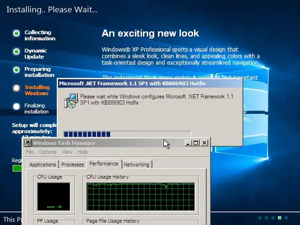Select the Performance tab
Screen dimensions: 300x225
click(x=104, y=164)
